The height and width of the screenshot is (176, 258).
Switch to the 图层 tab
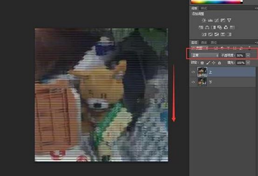[194, 42]
